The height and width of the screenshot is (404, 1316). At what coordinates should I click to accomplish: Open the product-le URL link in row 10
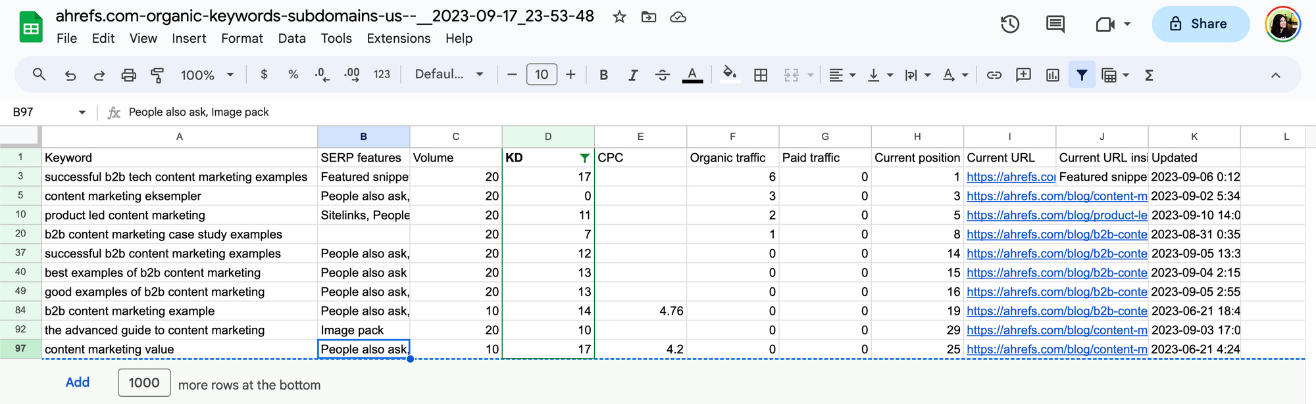(x=1057, y=215)
